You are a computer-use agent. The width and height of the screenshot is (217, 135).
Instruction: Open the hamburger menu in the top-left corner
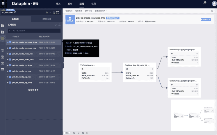click(3, 3)
